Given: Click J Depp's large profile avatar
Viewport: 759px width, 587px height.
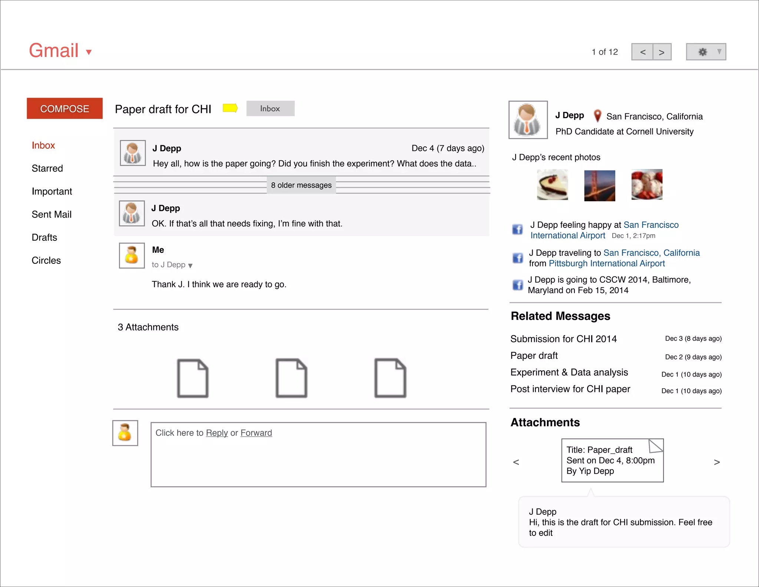Looking at the screenshot, I should coord(528,120).
